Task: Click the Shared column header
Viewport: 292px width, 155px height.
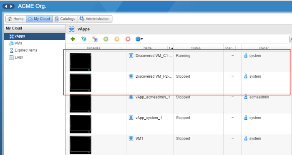Action: coord(229,48)
